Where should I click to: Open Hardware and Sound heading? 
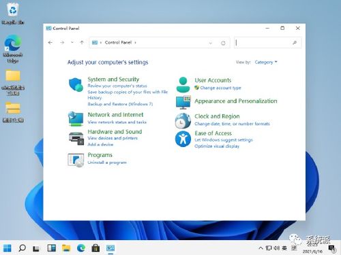pos(115,132)
